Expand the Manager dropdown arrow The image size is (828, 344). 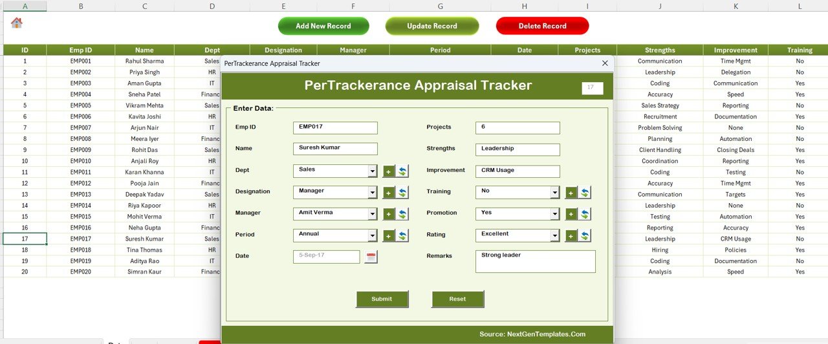(373, 214)
